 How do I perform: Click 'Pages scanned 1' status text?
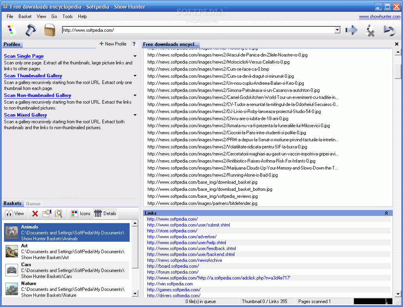(x=314, y=302)
